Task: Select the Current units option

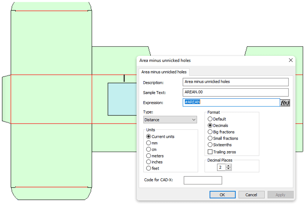Action: click(149, 137)
